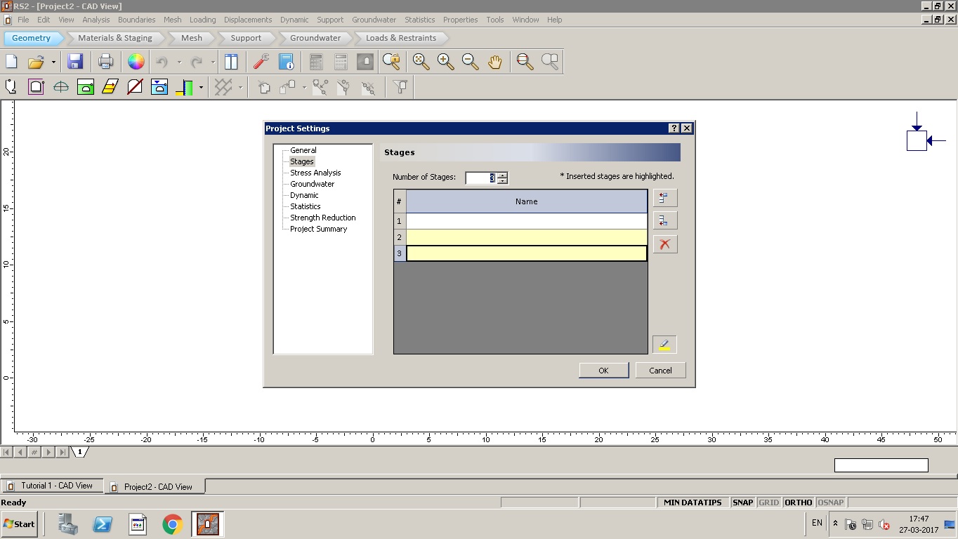This screenshot has width=958, height=539.
Task: Open the dropdown arrow beside Open folder icon
Action: pos(53,62)
